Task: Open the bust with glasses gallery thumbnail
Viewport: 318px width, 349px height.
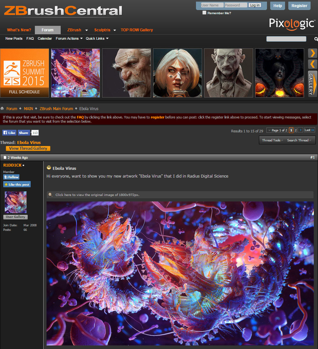Action: pos(229,73)
